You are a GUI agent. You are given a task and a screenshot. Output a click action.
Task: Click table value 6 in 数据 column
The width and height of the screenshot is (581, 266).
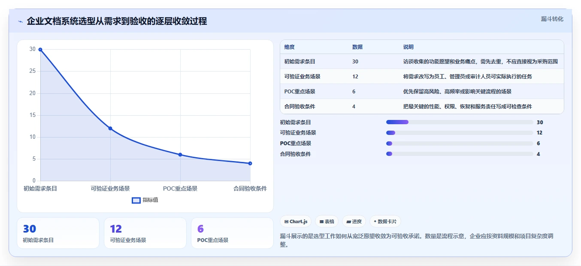point(354,92)
